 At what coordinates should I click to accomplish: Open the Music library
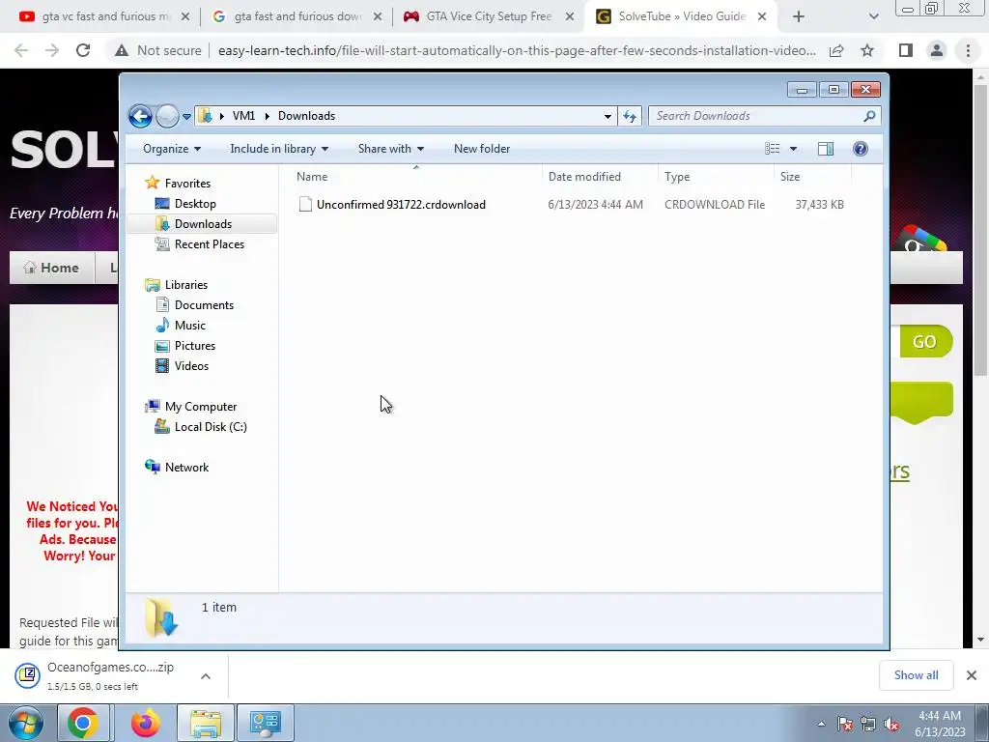[190, 326]
